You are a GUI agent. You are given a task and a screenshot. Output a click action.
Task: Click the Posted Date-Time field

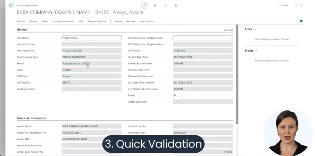(x=203, y=102)
